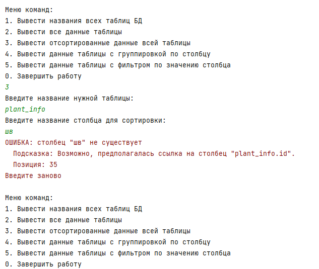Click the 'Подсказка' hint with plant_info.id
The width and height of the screenshot is (319, 269).
tap(154, 153)
